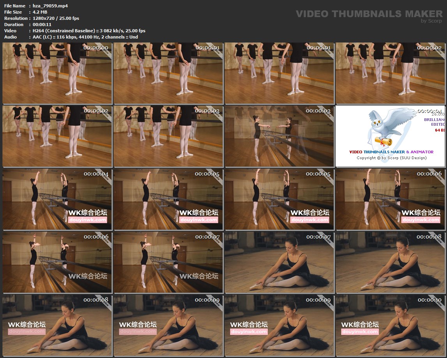Open the 00:00:04 thumbnail with raised arms
This screenshot has height=358, width=447.
pyautogui.click(x=57, y=199)
